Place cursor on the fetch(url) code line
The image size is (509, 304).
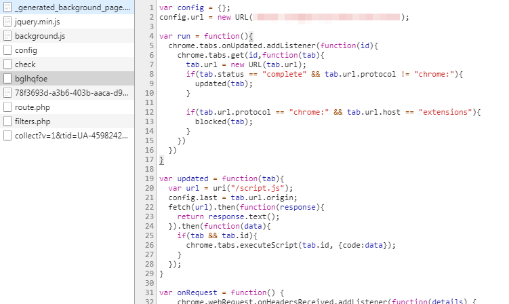(217, 207)
